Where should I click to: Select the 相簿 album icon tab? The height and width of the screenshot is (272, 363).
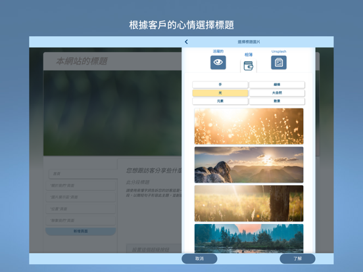[x=249, y=66]
